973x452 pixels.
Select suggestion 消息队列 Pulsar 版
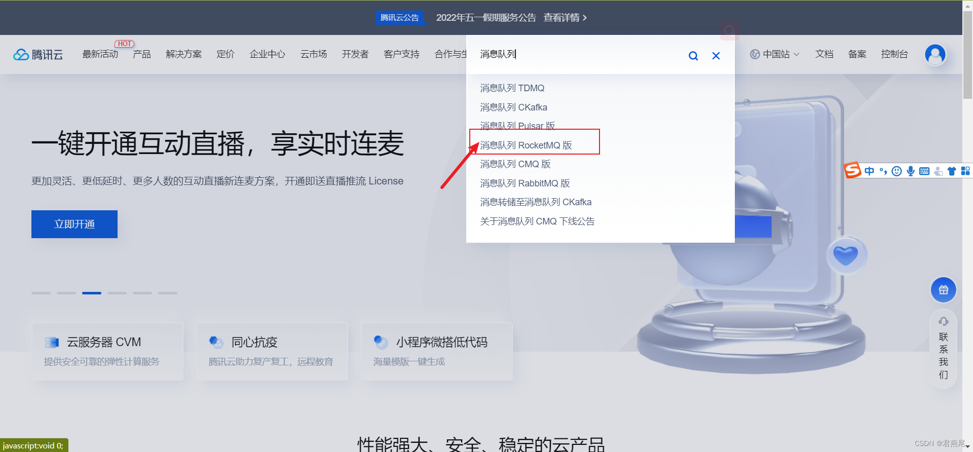[x=517, y=126]
